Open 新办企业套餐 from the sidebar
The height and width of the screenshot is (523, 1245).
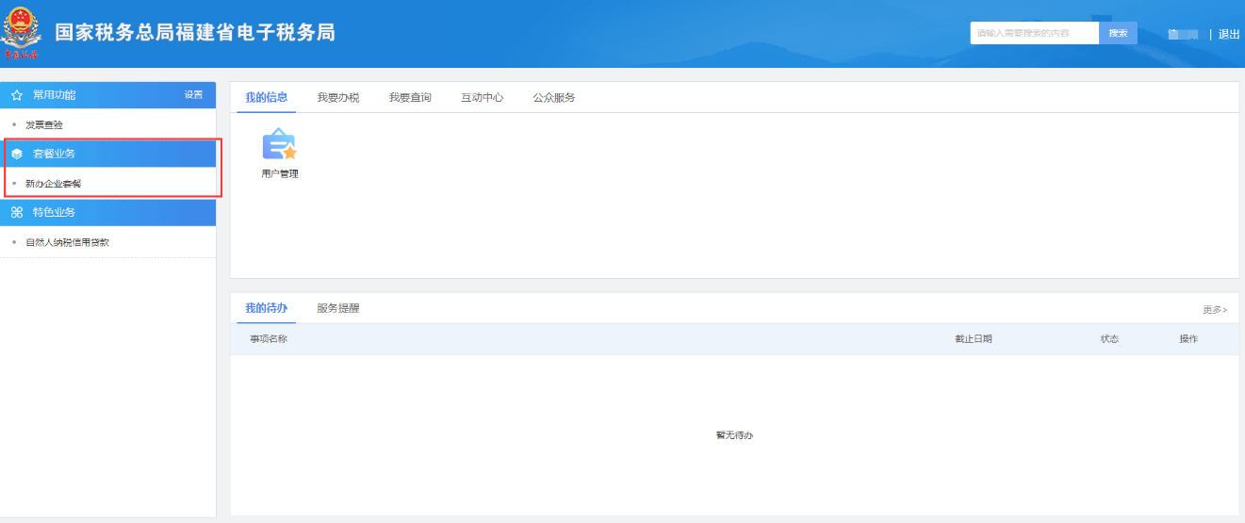coord(54,184)
